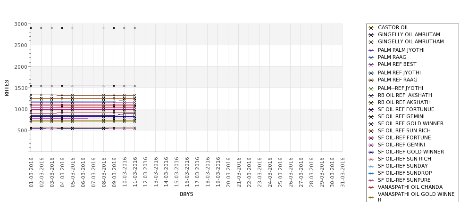Viewport: 460px width, 202px height.
Task: Select the 23-03-2016 date label
Action: 259,172
